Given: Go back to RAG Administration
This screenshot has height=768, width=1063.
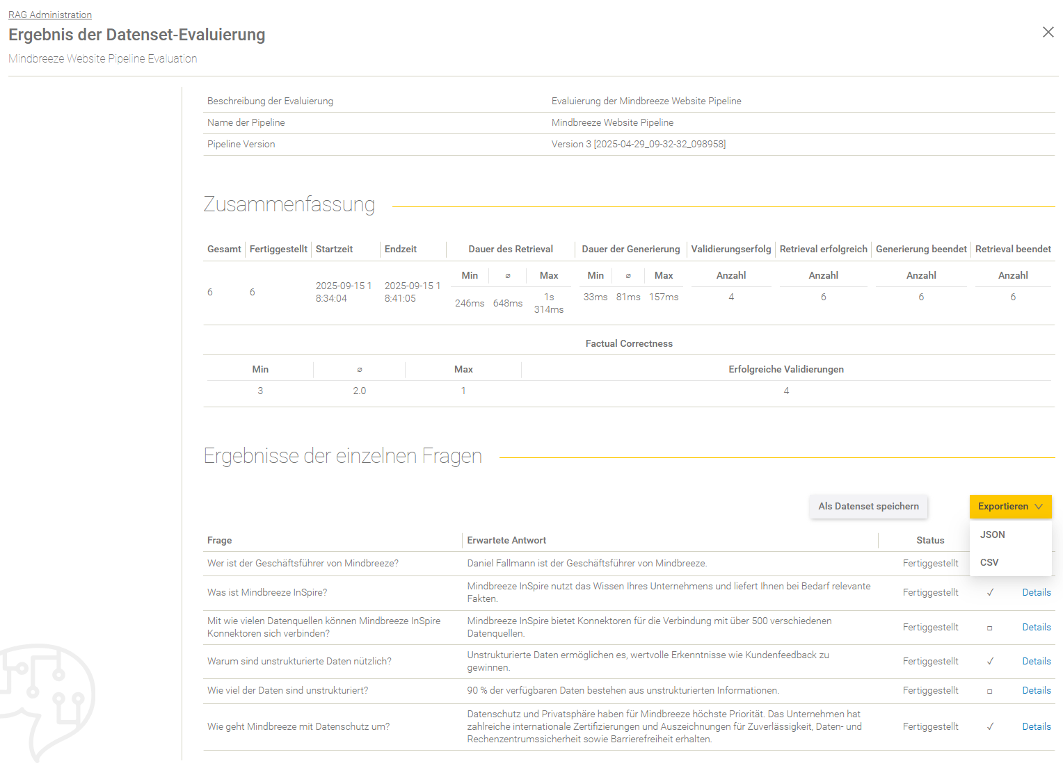Looking at the screenshot, I should 50,15.
